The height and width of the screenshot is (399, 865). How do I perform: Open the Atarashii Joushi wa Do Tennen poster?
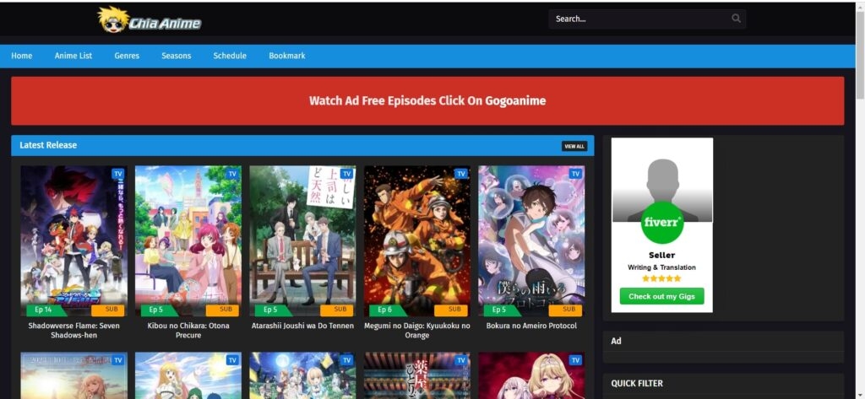click(x=302, y=241)
